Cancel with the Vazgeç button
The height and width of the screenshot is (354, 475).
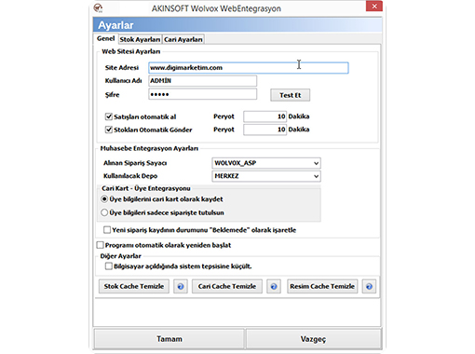[x=313, y=339]
